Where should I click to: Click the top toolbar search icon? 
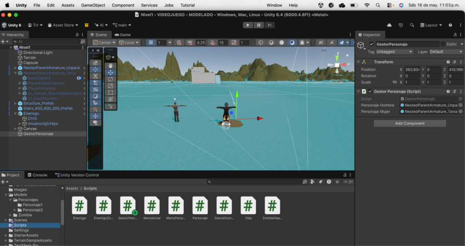pyautogui.click(x=412, y=25)
